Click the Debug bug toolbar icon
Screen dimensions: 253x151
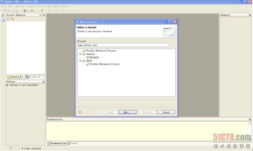25,11
